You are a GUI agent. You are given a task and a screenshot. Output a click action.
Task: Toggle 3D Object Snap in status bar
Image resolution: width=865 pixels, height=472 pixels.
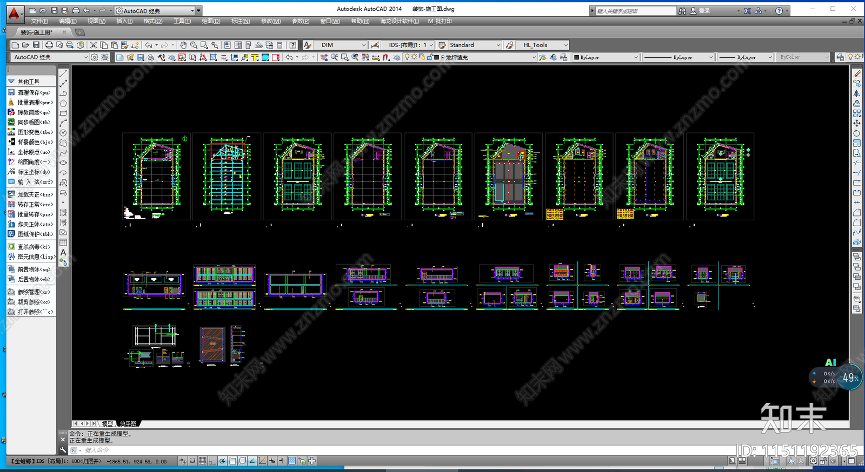tap(242, 461)
